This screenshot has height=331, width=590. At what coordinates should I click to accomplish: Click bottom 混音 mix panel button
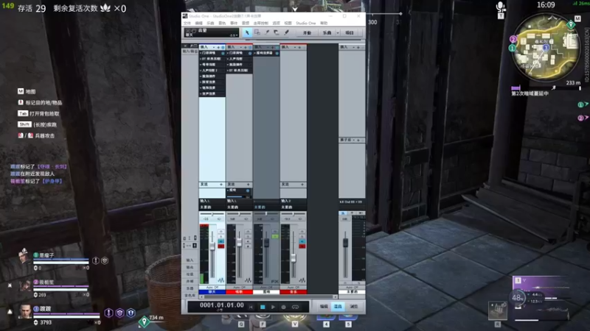pyautogui.click(x=338, y=307)
